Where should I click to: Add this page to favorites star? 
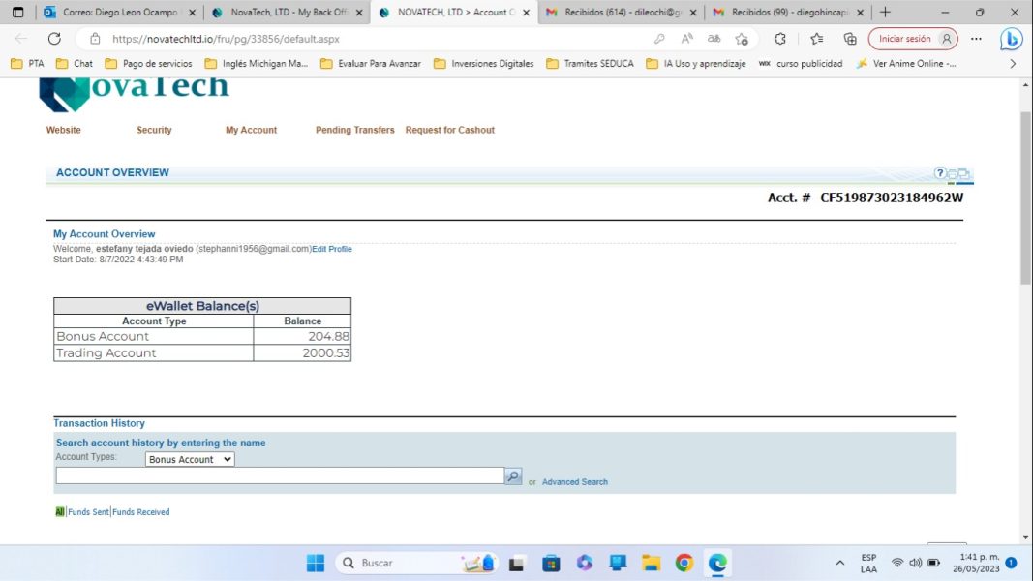click(742, 39)
